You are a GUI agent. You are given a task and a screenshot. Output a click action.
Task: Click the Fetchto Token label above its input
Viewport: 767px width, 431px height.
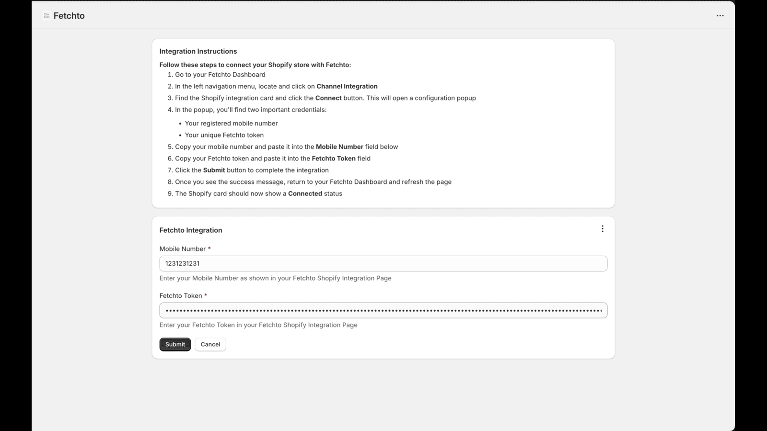pos(182,295)
